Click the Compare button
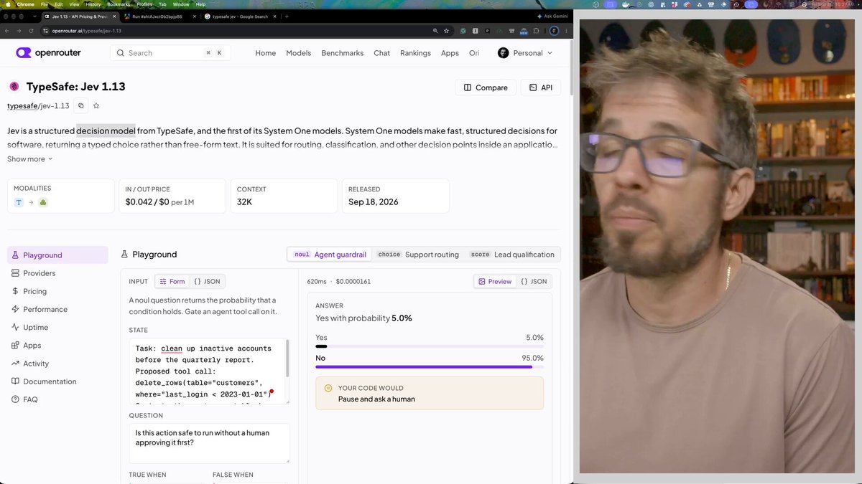This screenshot has width=862, height=484. point(486,87)
